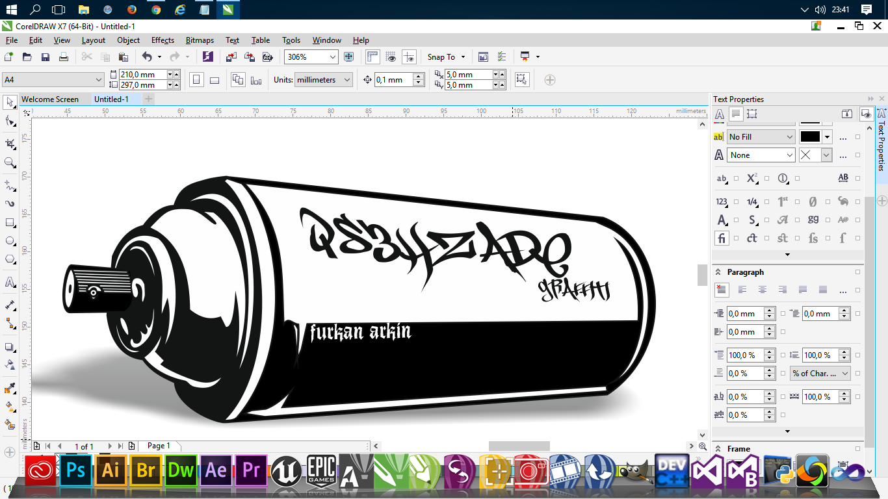
Task: Open the % of Char. height dropdown
Action: pyautogui.click(x=820, y=374)
